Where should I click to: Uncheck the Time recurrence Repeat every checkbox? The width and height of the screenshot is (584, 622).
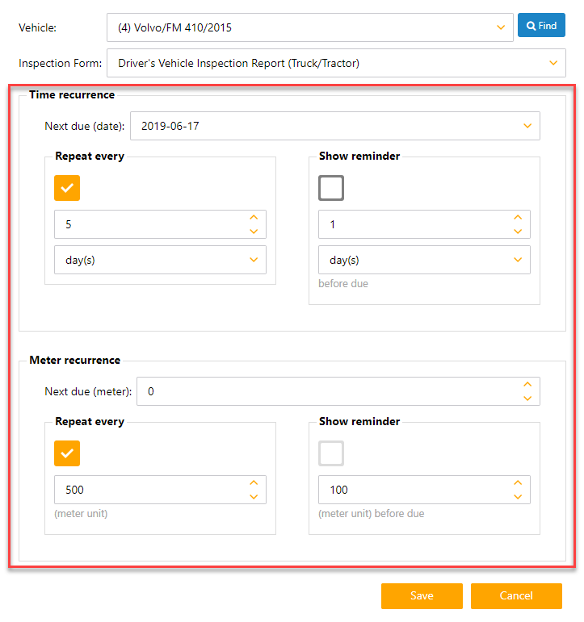click(x=67, y=188)
